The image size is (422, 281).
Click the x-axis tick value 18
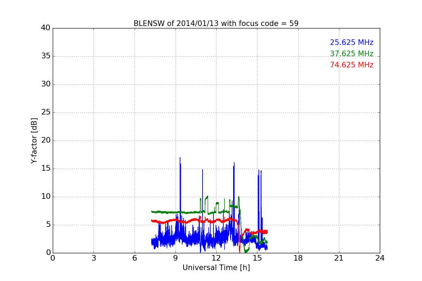coord(298,258)
